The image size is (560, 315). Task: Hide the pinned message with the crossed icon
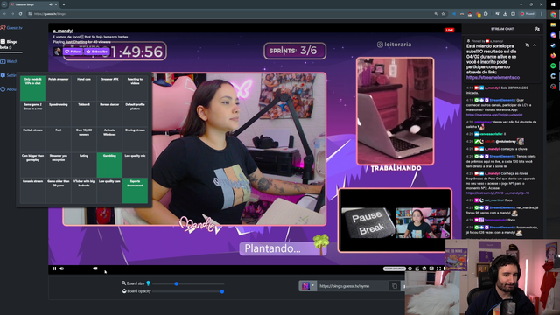click(527, 45)
